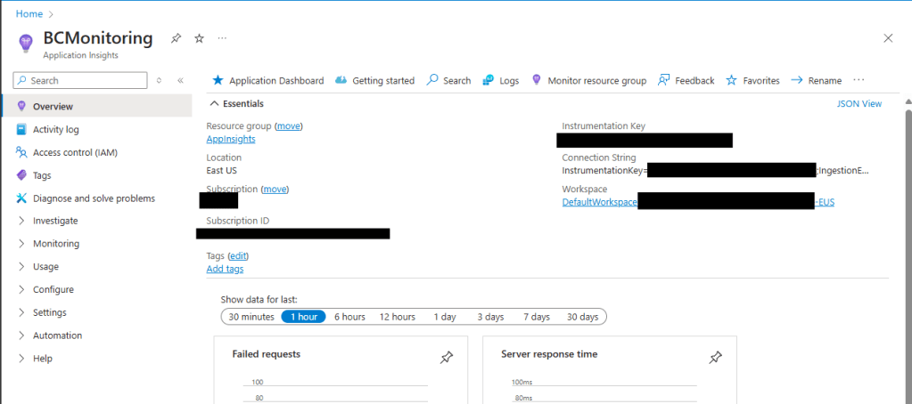Open Application Dashboard from toolbar

[x=267, y=80]
